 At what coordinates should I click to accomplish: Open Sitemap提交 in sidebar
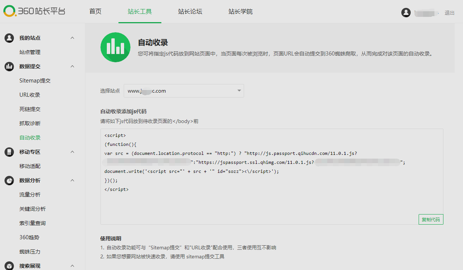tap(35, 81)
